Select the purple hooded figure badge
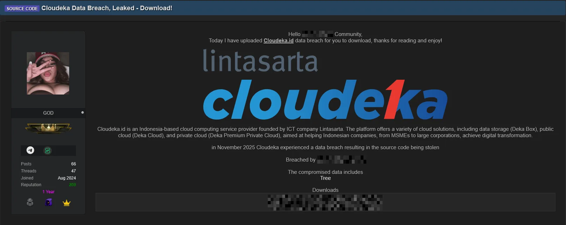The height and width of the screenshot is (225, 566). (49, 202)
